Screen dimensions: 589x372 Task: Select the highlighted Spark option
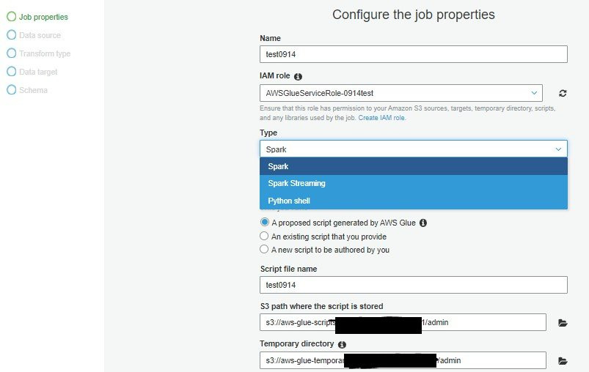(x=413, y=166)
